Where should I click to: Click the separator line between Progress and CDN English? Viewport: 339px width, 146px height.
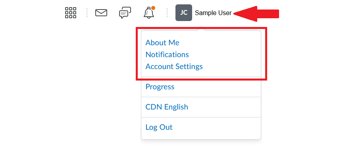tap(201, 97)
